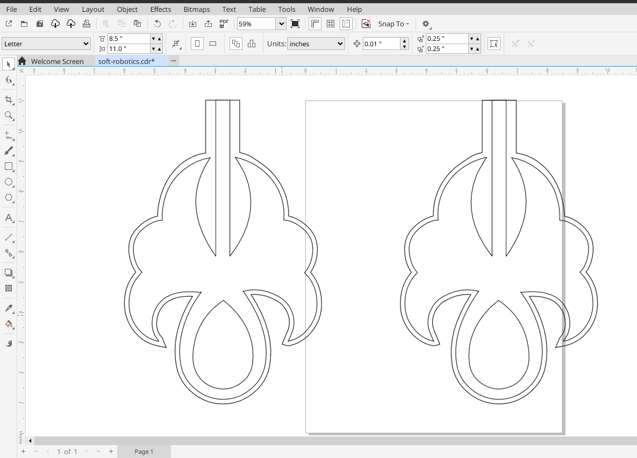The width and height of the screenshot is (637, 458).
Task: Expand the 59% zoom level dropdown
Action: click(x=281, y=24)
